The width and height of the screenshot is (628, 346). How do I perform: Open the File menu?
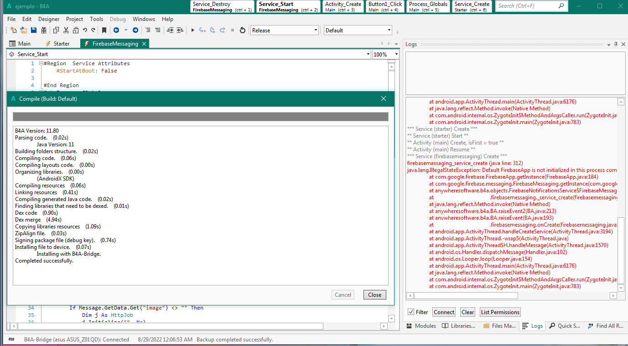tap(11, 19)
